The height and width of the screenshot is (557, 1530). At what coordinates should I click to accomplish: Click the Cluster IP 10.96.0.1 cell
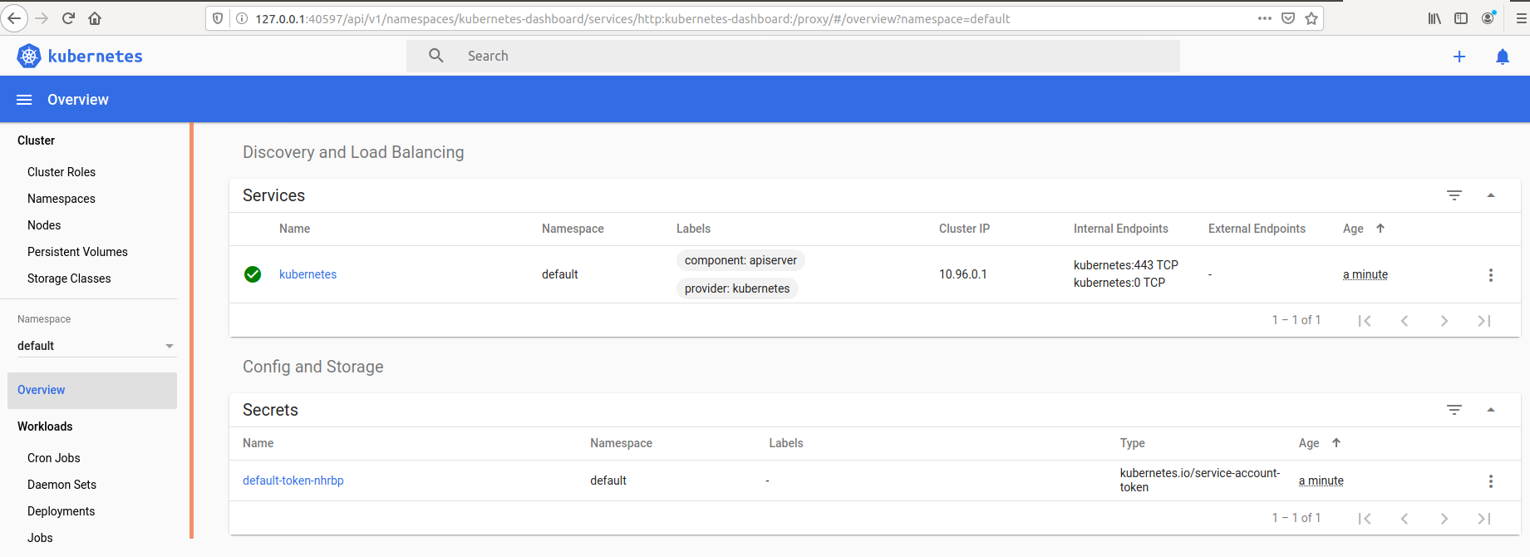963,274
